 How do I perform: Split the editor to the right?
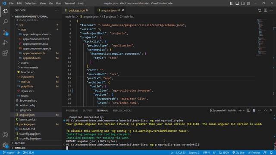click(x=266, y=10)
